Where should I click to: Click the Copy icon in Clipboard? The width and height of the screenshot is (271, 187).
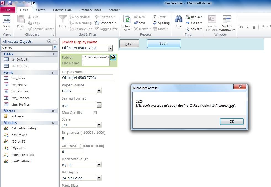pos(30,23)
